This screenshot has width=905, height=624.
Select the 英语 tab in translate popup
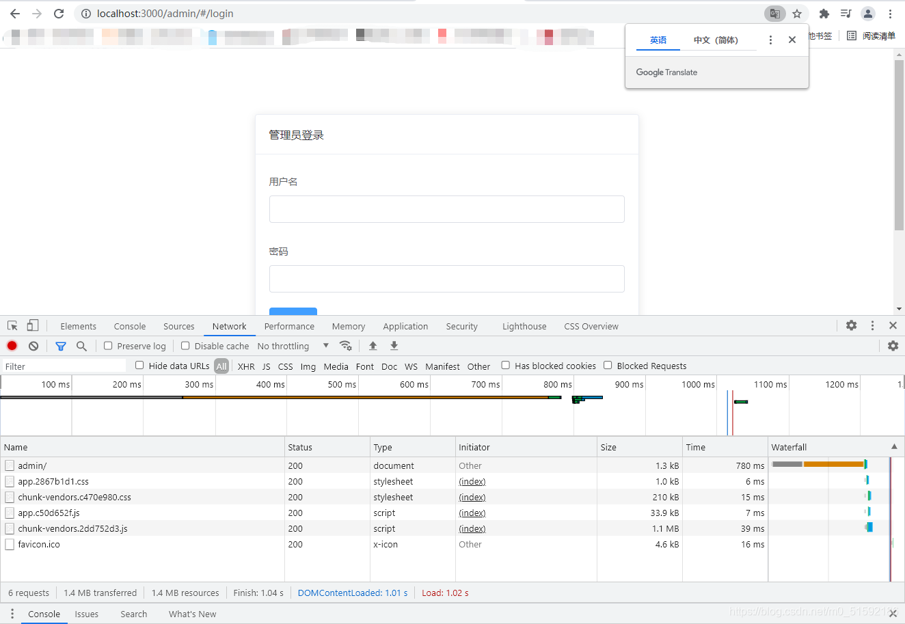(x=658, y=40)
